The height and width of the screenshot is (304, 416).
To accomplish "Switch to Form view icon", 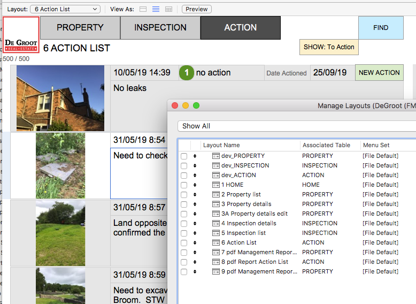I will (143, 9).
